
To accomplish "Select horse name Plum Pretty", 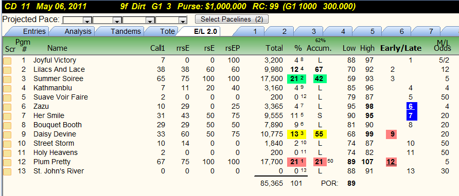I will click(52, 162).
